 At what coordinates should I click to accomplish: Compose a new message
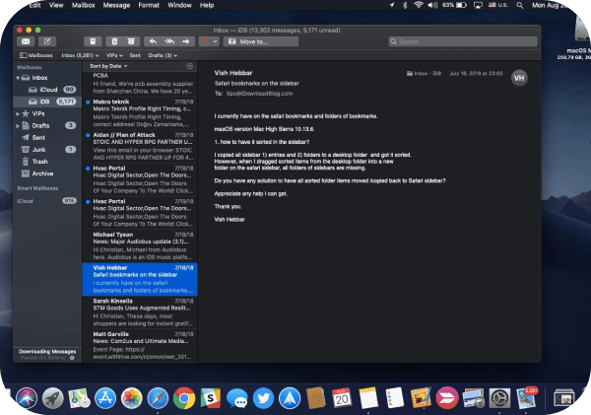point(47,41)
